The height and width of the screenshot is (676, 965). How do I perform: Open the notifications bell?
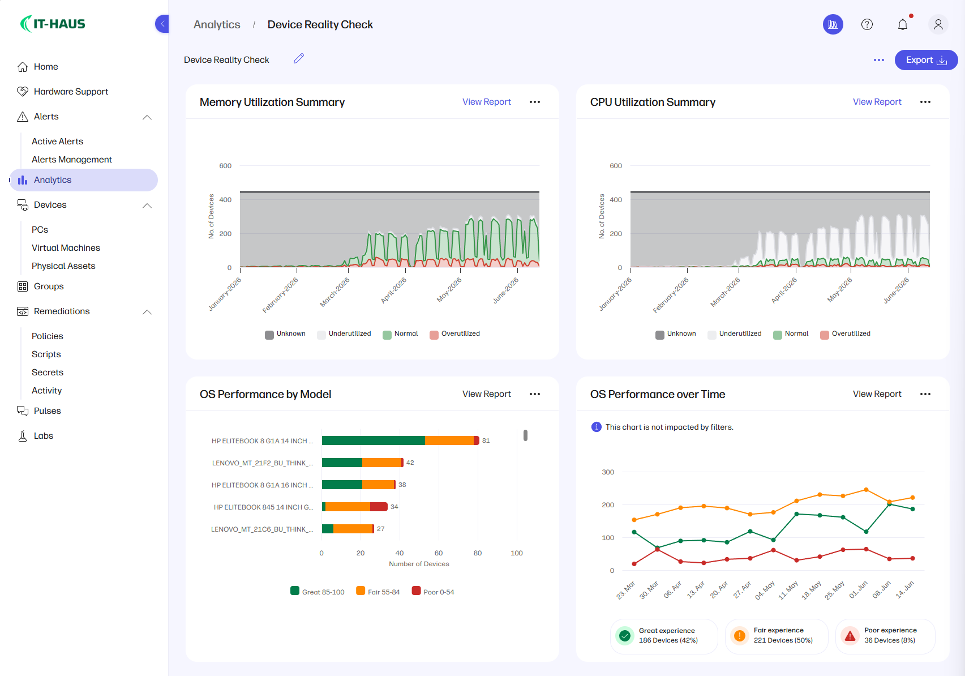(x=903, y=24)
